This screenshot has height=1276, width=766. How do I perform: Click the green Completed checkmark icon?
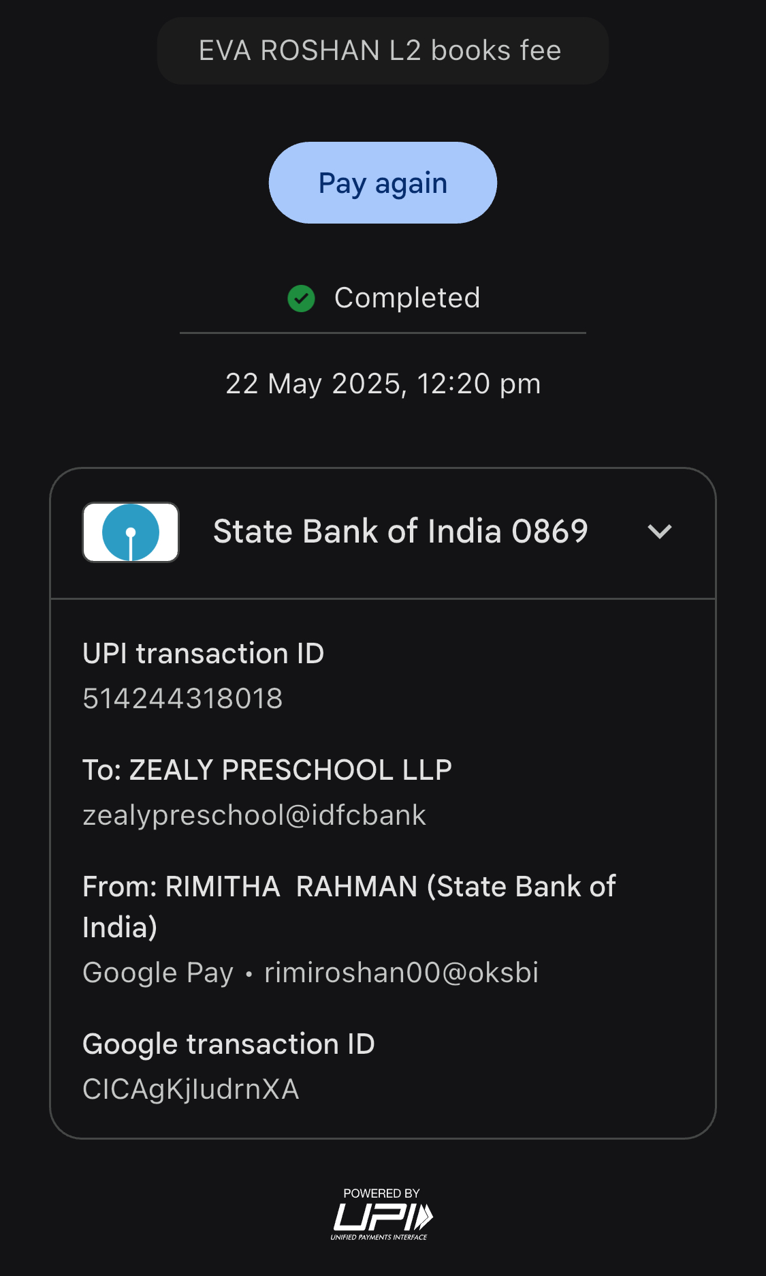click(301, 299)
